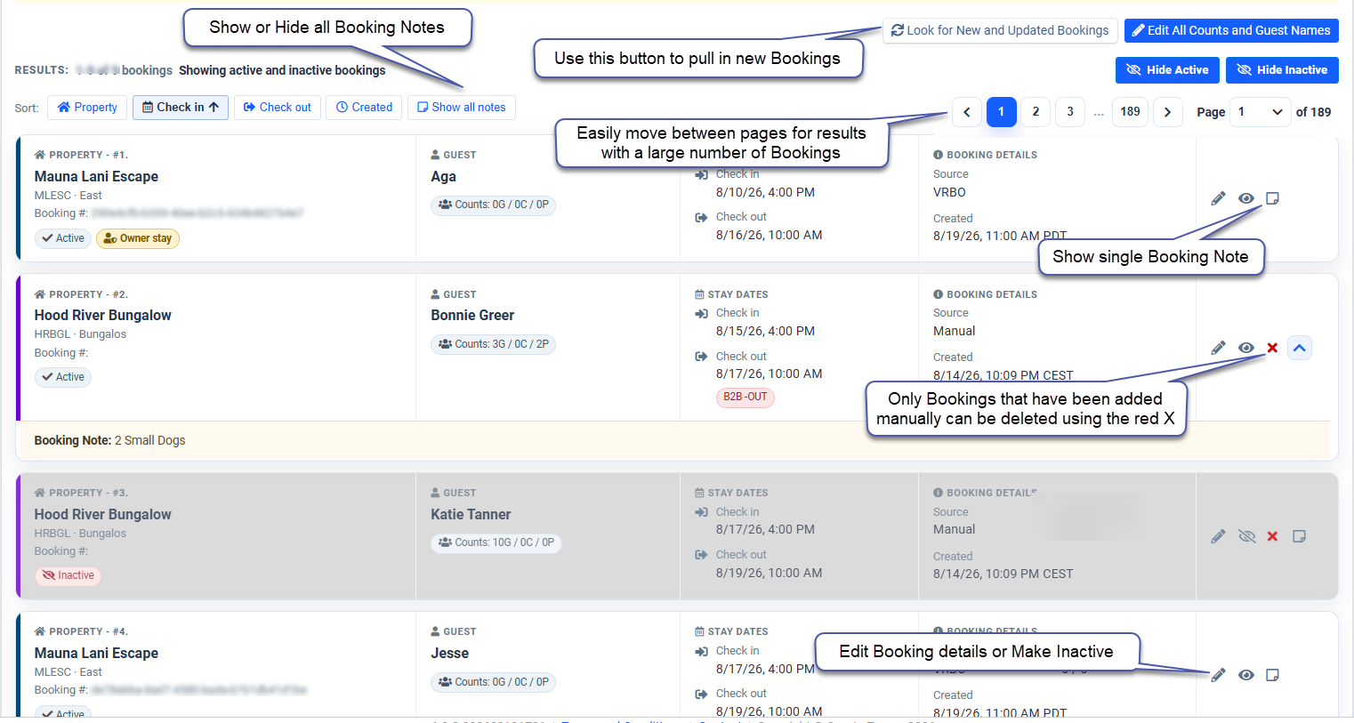
Task: Go to the next results page arrow
Action: tap(1167, 112)
